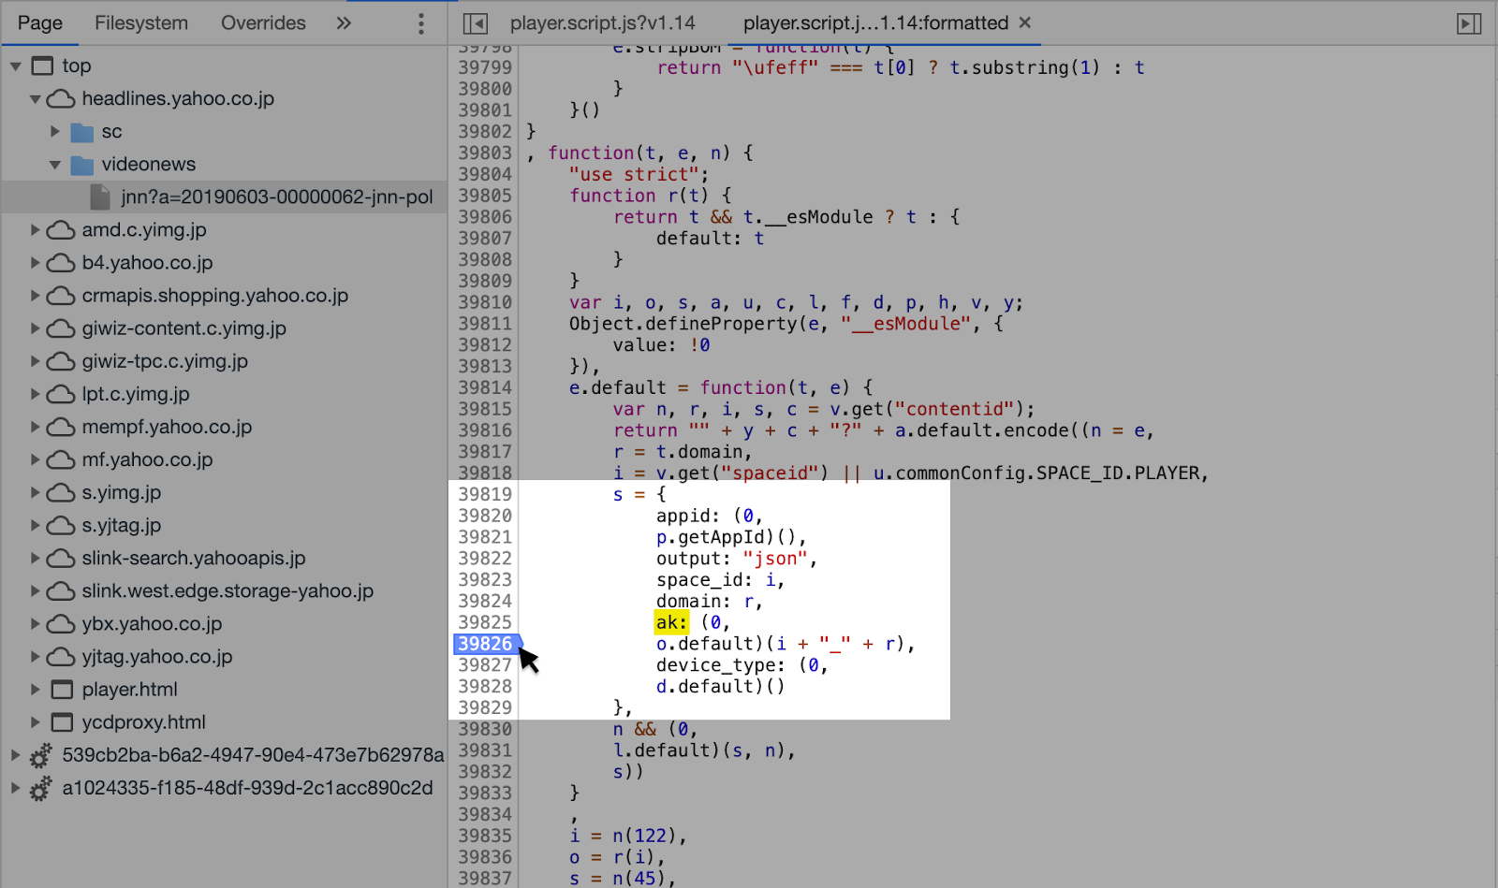The image size is (1498, 888).
Task: Collapse the top tree node
Action: (15, 66)
